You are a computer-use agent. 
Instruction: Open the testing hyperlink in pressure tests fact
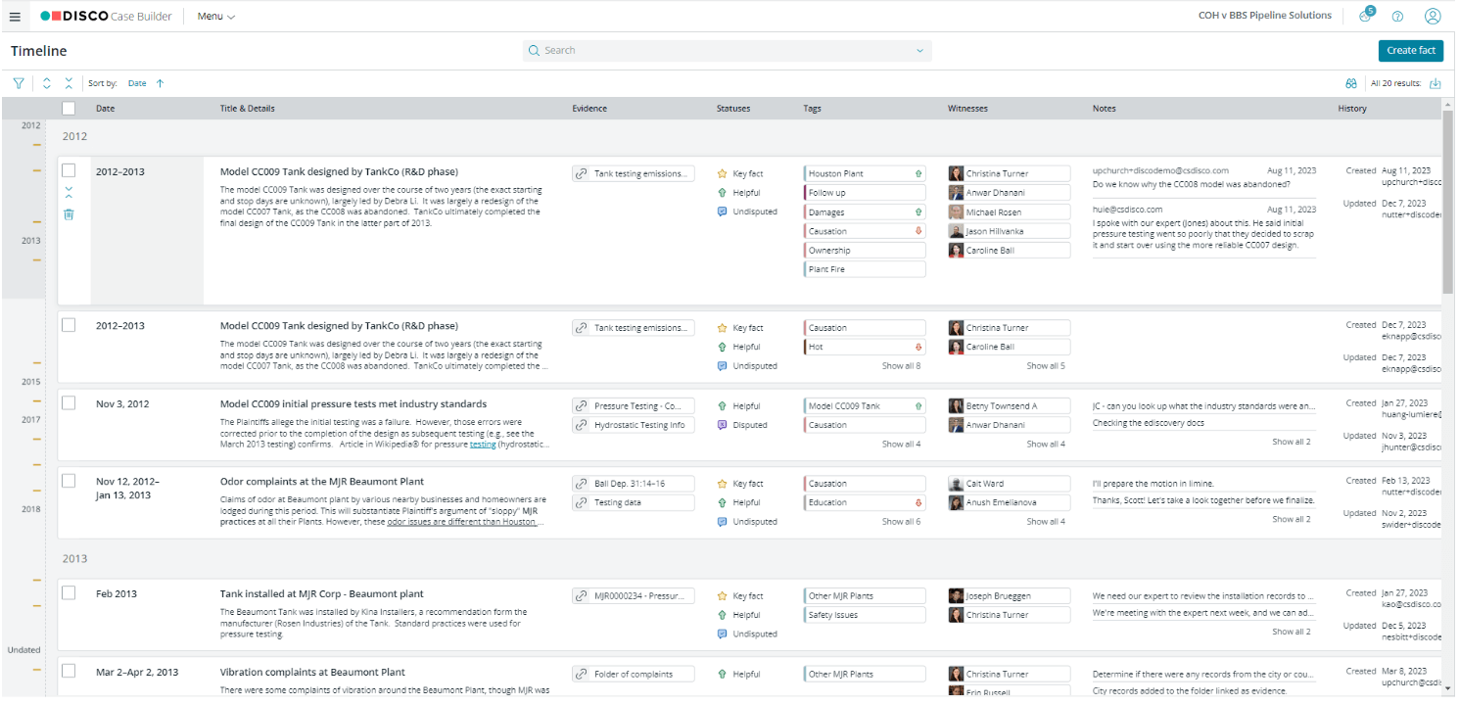coord(483,443)
